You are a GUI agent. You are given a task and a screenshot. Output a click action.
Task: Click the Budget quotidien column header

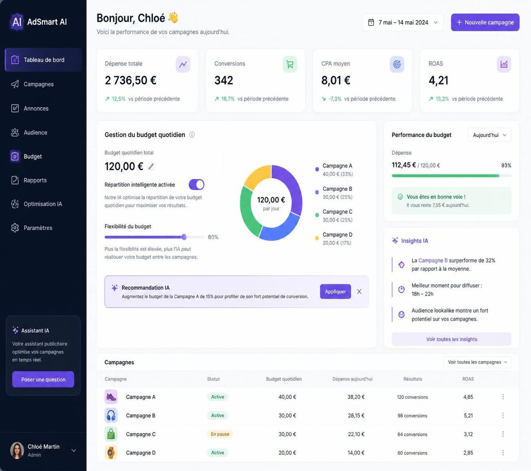(284, 379)
